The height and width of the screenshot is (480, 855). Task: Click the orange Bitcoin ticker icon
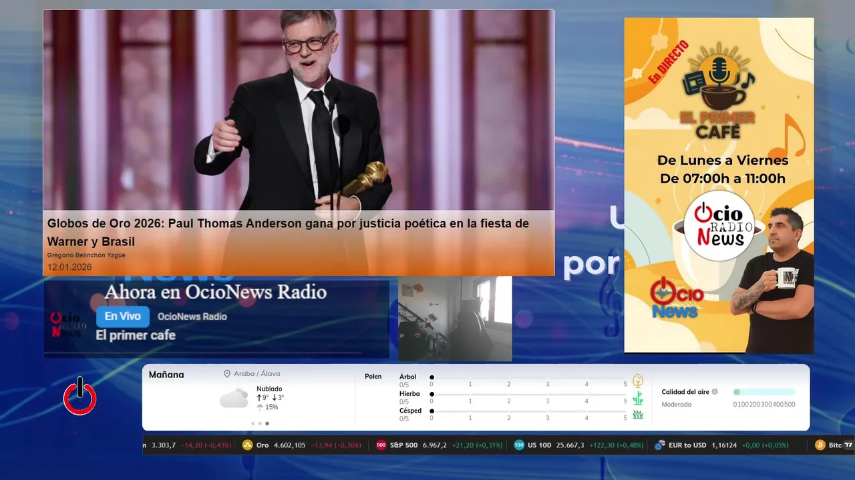coord(820,445)
